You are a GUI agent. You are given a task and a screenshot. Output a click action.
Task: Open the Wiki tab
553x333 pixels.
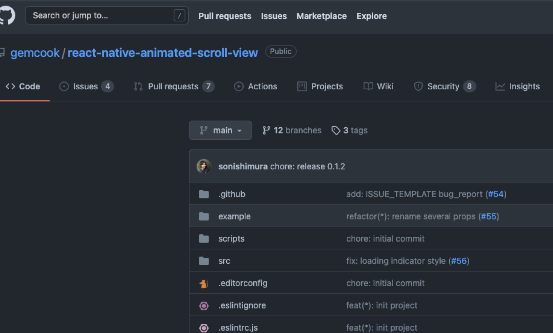(378, 86)
